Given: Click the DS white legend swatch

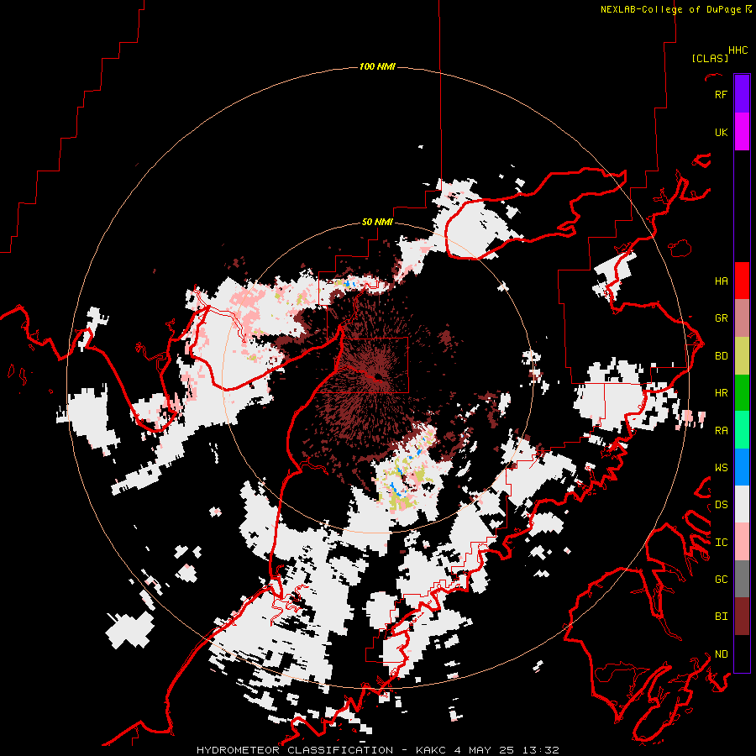Looking at the screenshot, I should tap(742, 504).
